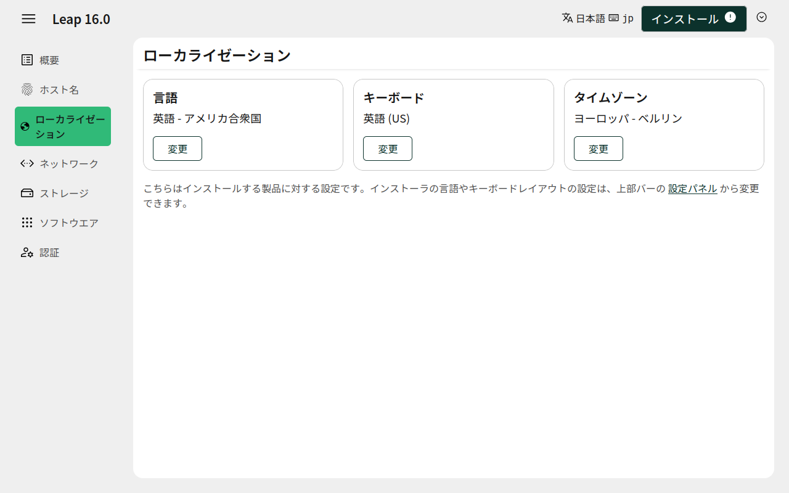789x493 pixels.
Task: Click the 概要 overview list icon
Action: tap(27, 60)
